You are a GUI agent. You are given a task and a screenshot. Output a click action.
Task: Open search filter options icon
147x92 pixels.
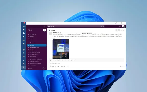coord(101,26)
